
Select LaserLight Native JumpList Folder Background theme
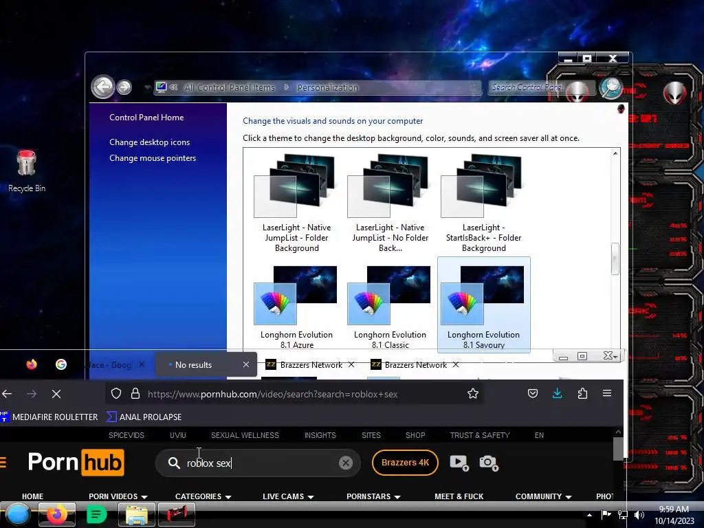[297, 203]
